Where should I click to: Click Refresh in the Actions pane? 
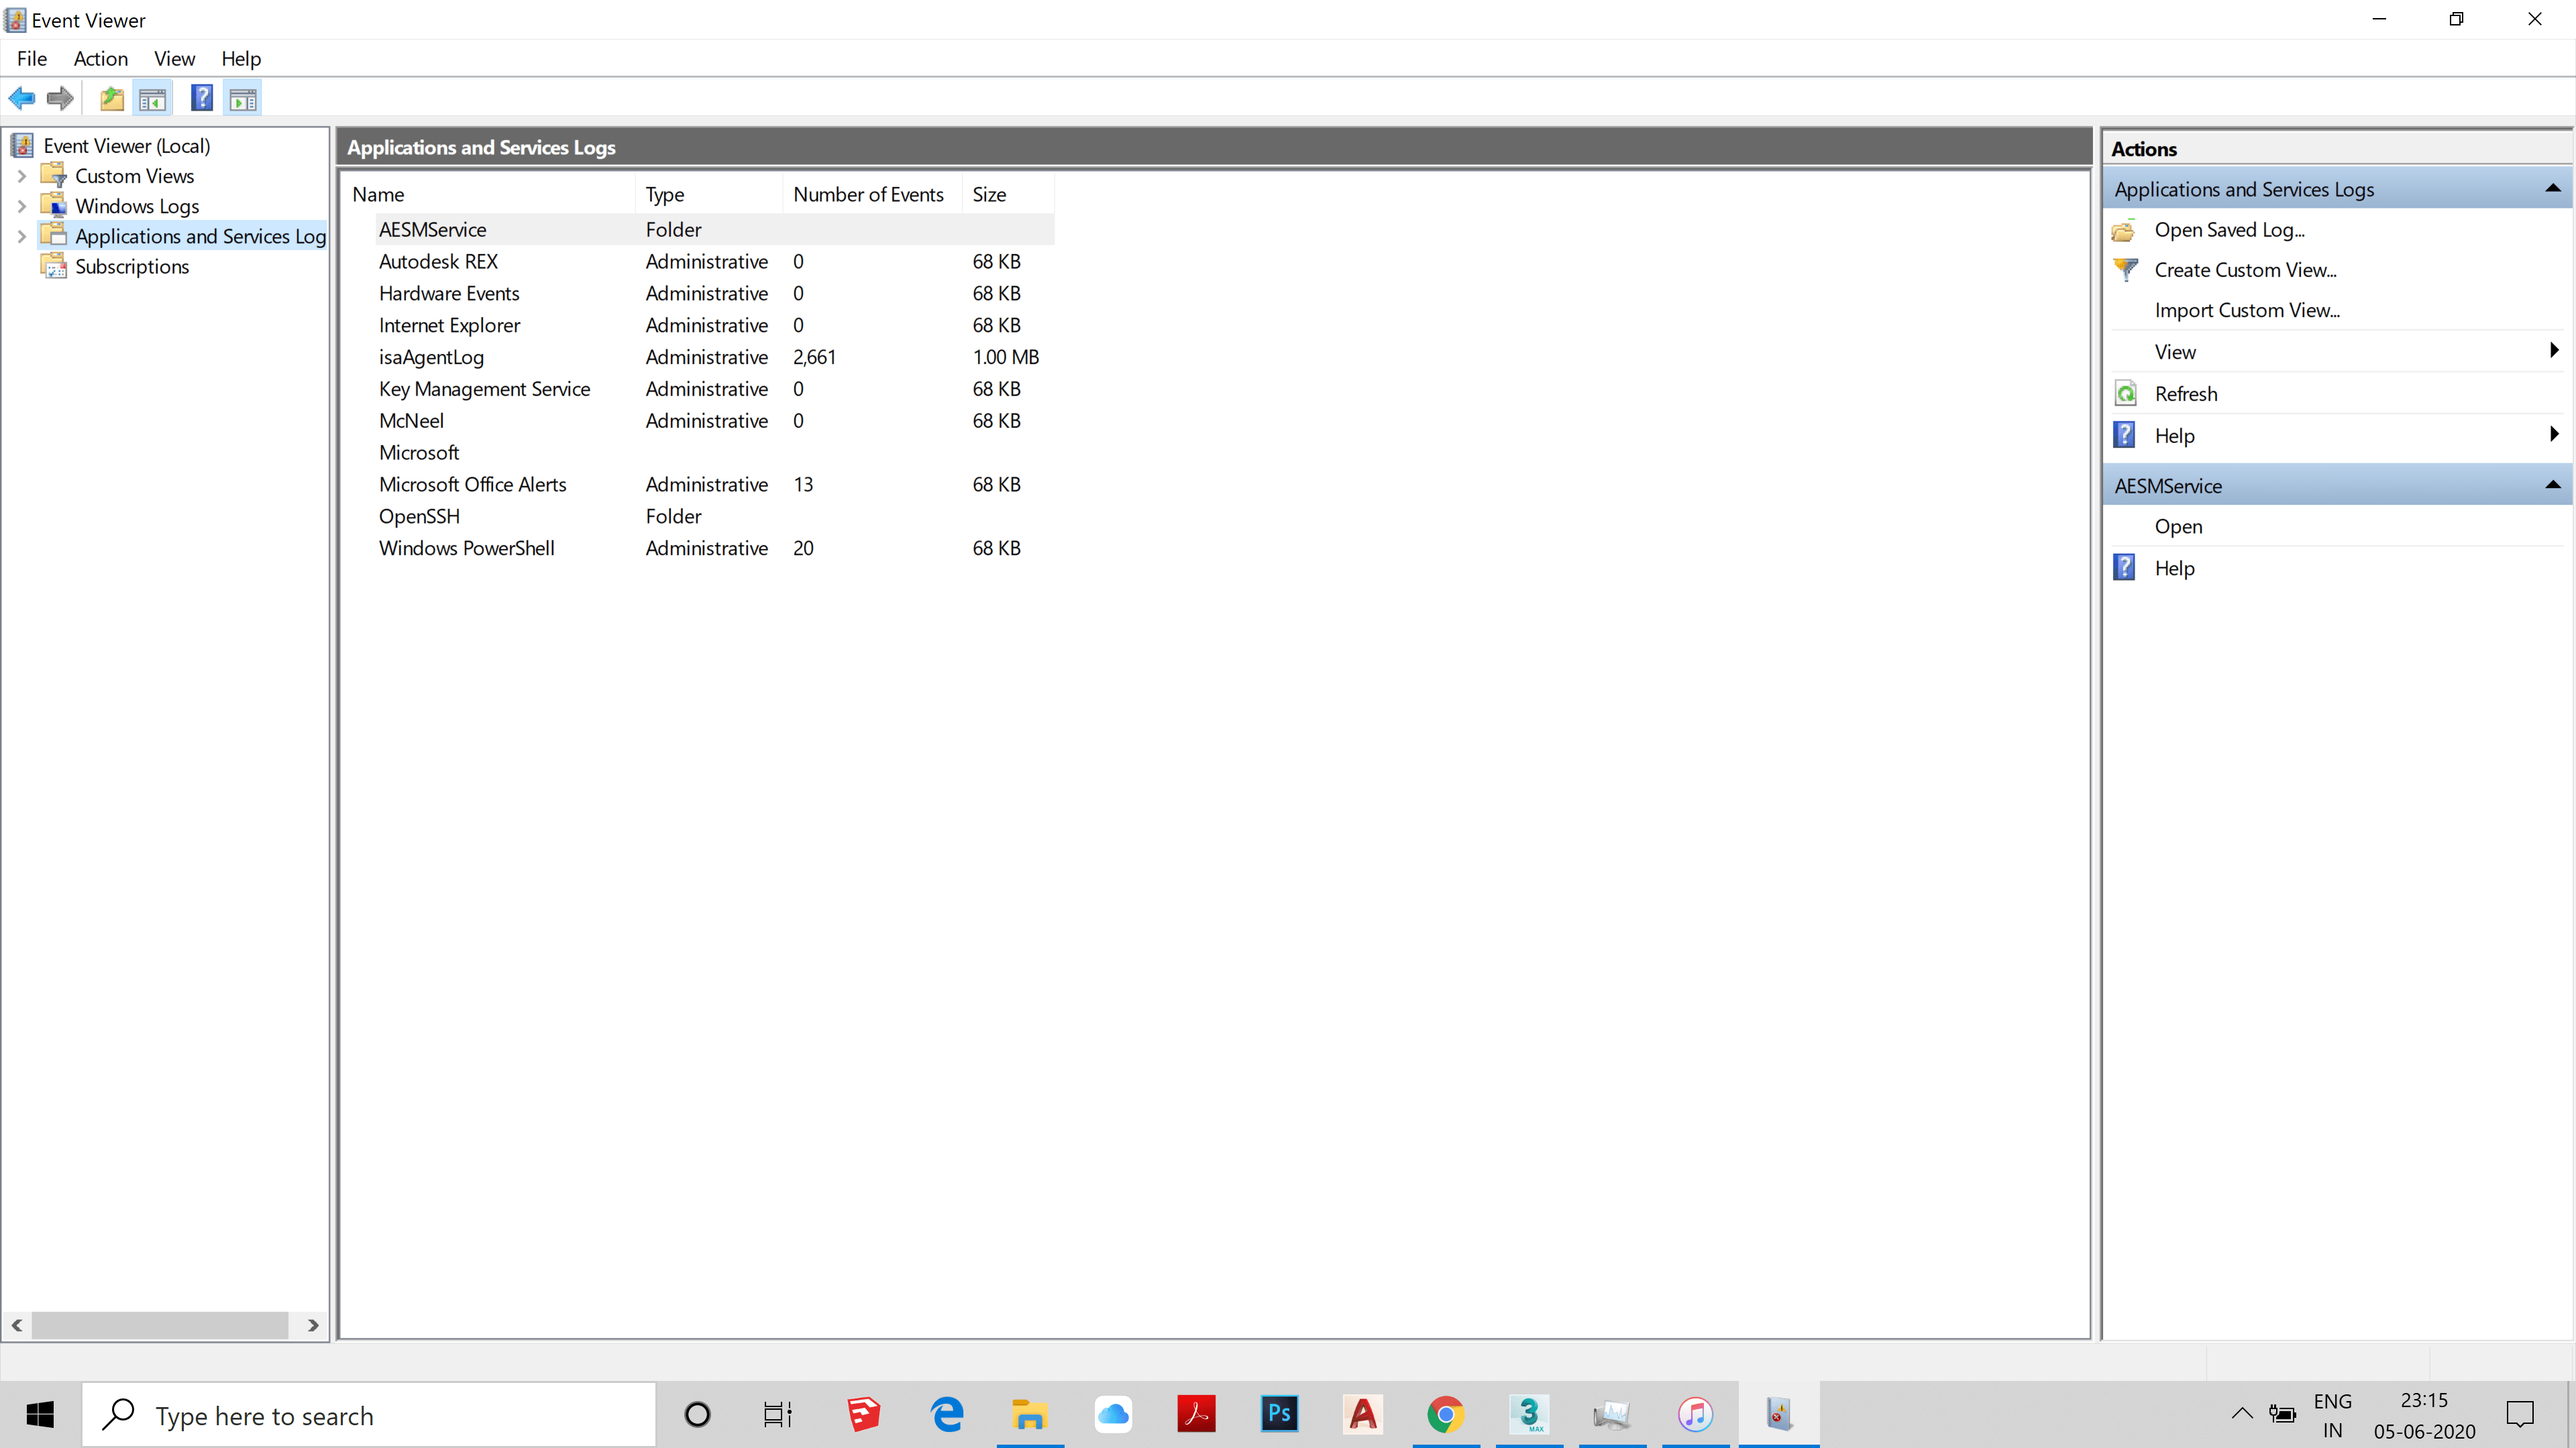pos(2185,394)
